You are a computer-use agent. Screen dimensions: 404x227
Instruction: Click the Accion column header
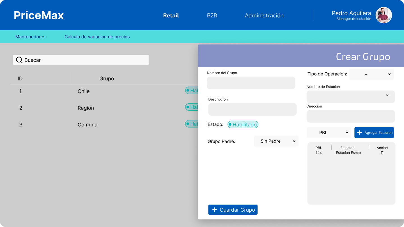point(382,148)
